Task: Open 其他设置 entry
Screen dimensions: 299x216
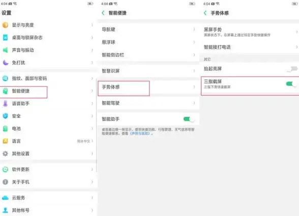Action: coord(49,153)
